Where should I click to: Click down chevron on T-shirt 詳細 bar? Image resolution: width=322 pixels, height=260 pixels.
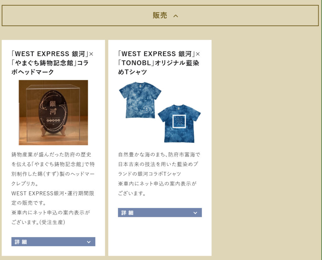click(195, 213)
